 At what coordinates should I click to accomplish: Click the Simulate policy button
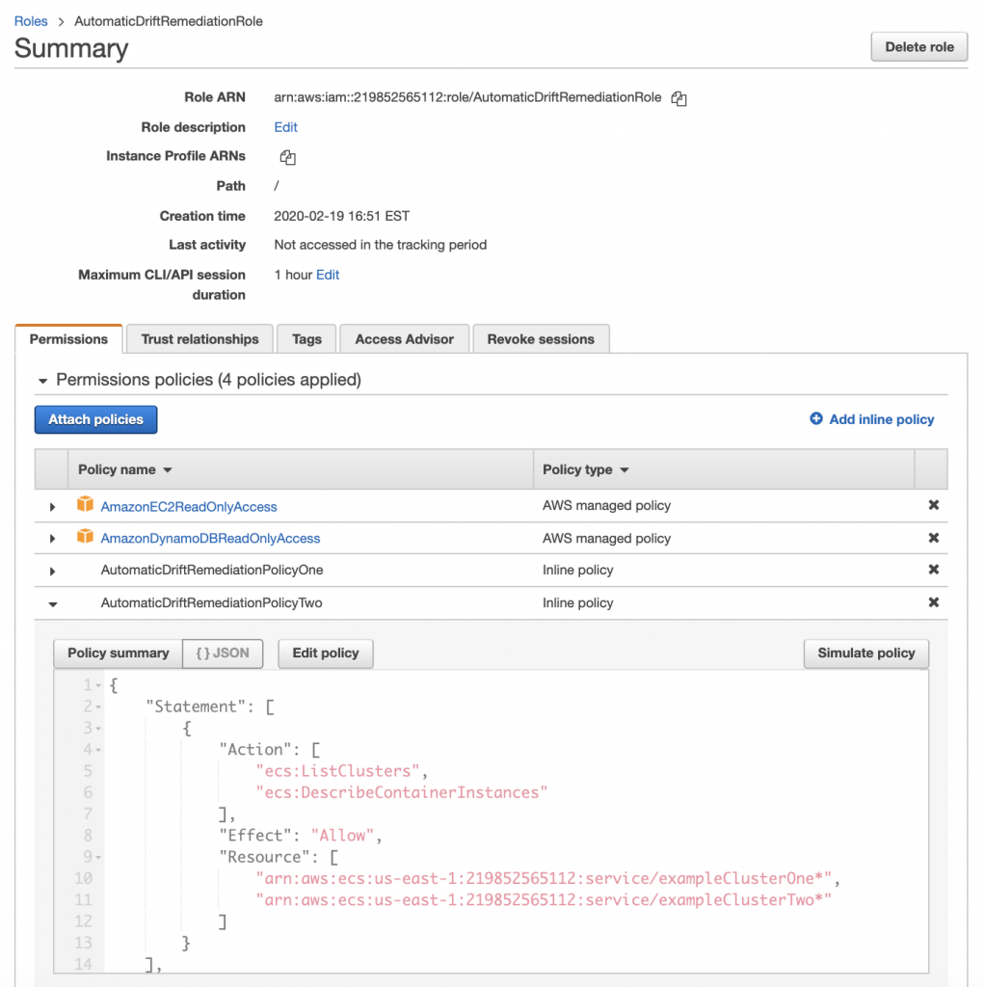point(866,654)
